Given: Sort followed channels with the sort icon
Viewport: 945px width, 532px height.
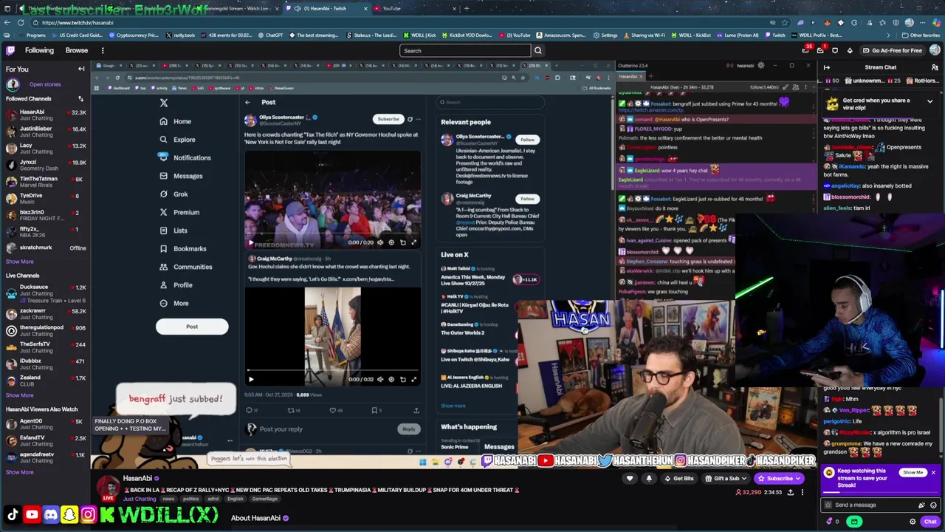Looking at the screenshot, I should 80,98.
